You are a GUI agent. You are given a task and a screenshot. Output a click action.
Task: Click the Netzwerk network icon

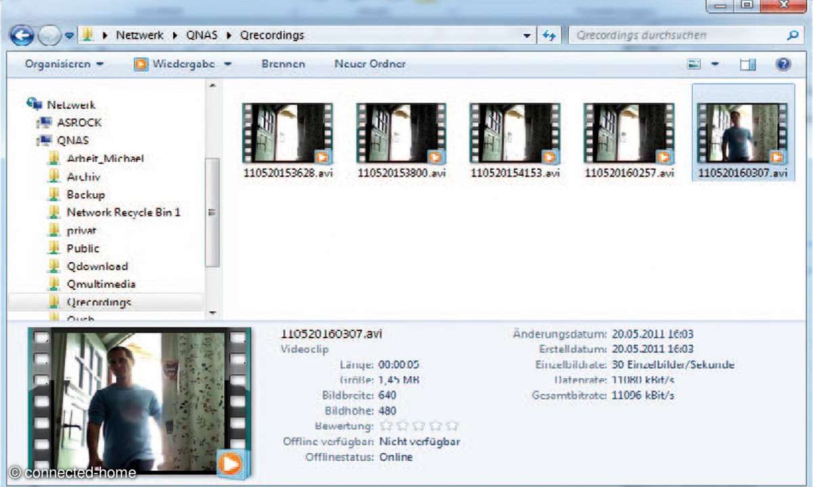(x=35, y=104)
